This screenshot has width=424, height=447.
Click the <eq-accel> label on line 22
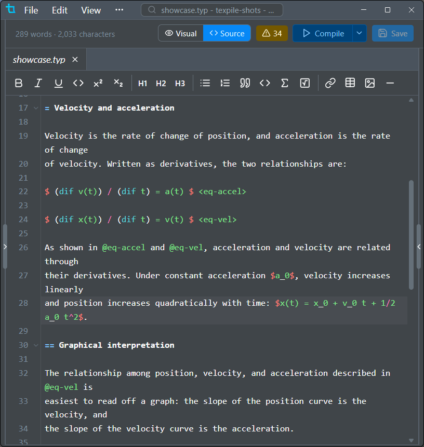pos(222,192)
